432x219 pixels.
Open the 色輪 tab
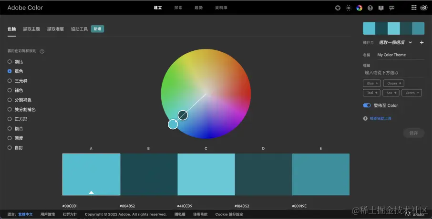tap(11, 29)
